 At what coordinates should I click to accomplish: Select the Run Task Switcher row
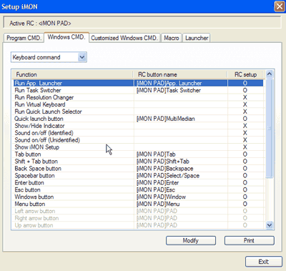coord(138,90)
